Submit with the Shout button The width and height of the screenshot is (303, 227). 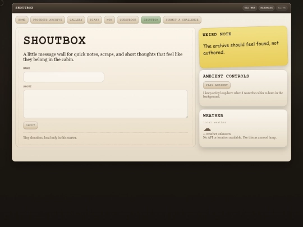point(30,126)
